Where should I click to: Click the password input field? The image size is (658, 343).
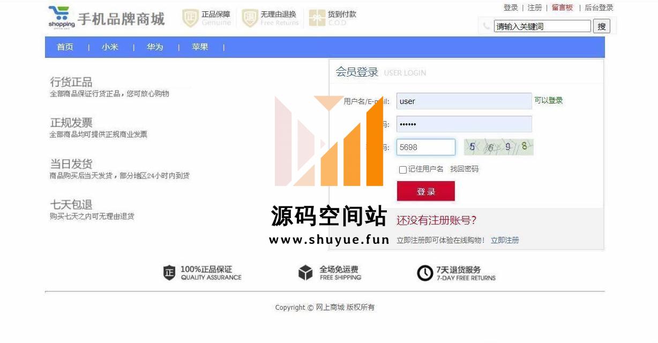point(464,124)
